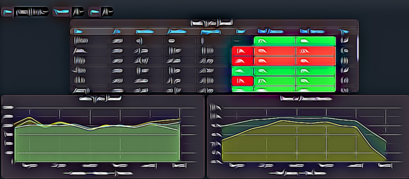This screenshot has width=409, height=179.
Task: Click the small red cell in the fifth row
Action: coord(242,81)
